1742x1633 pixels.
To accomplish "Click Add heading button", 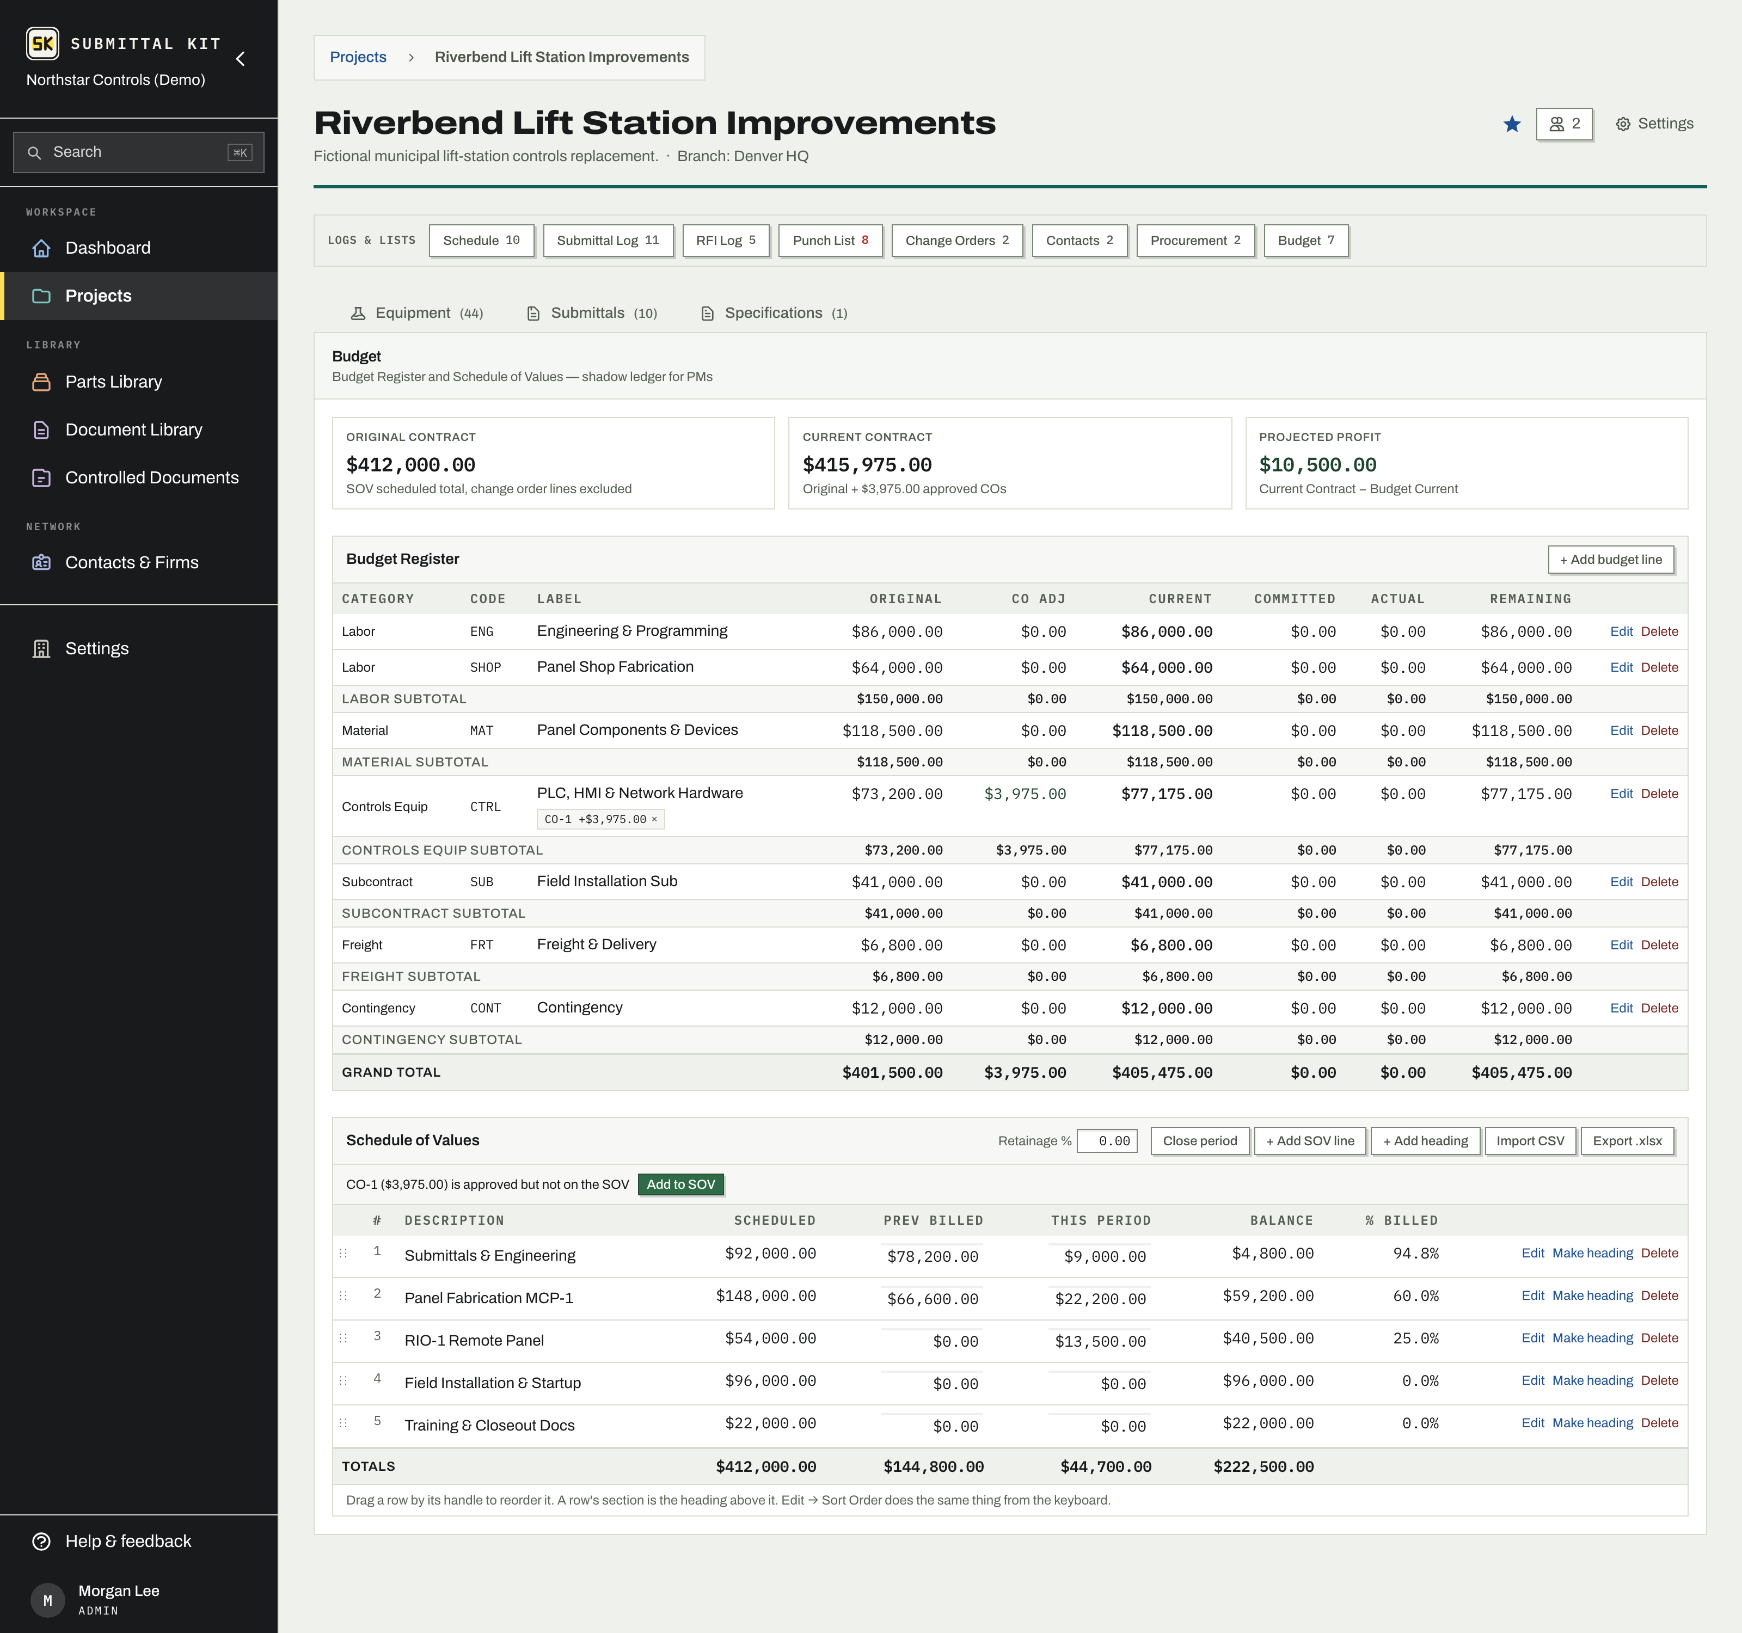I will point(1426,1140).
